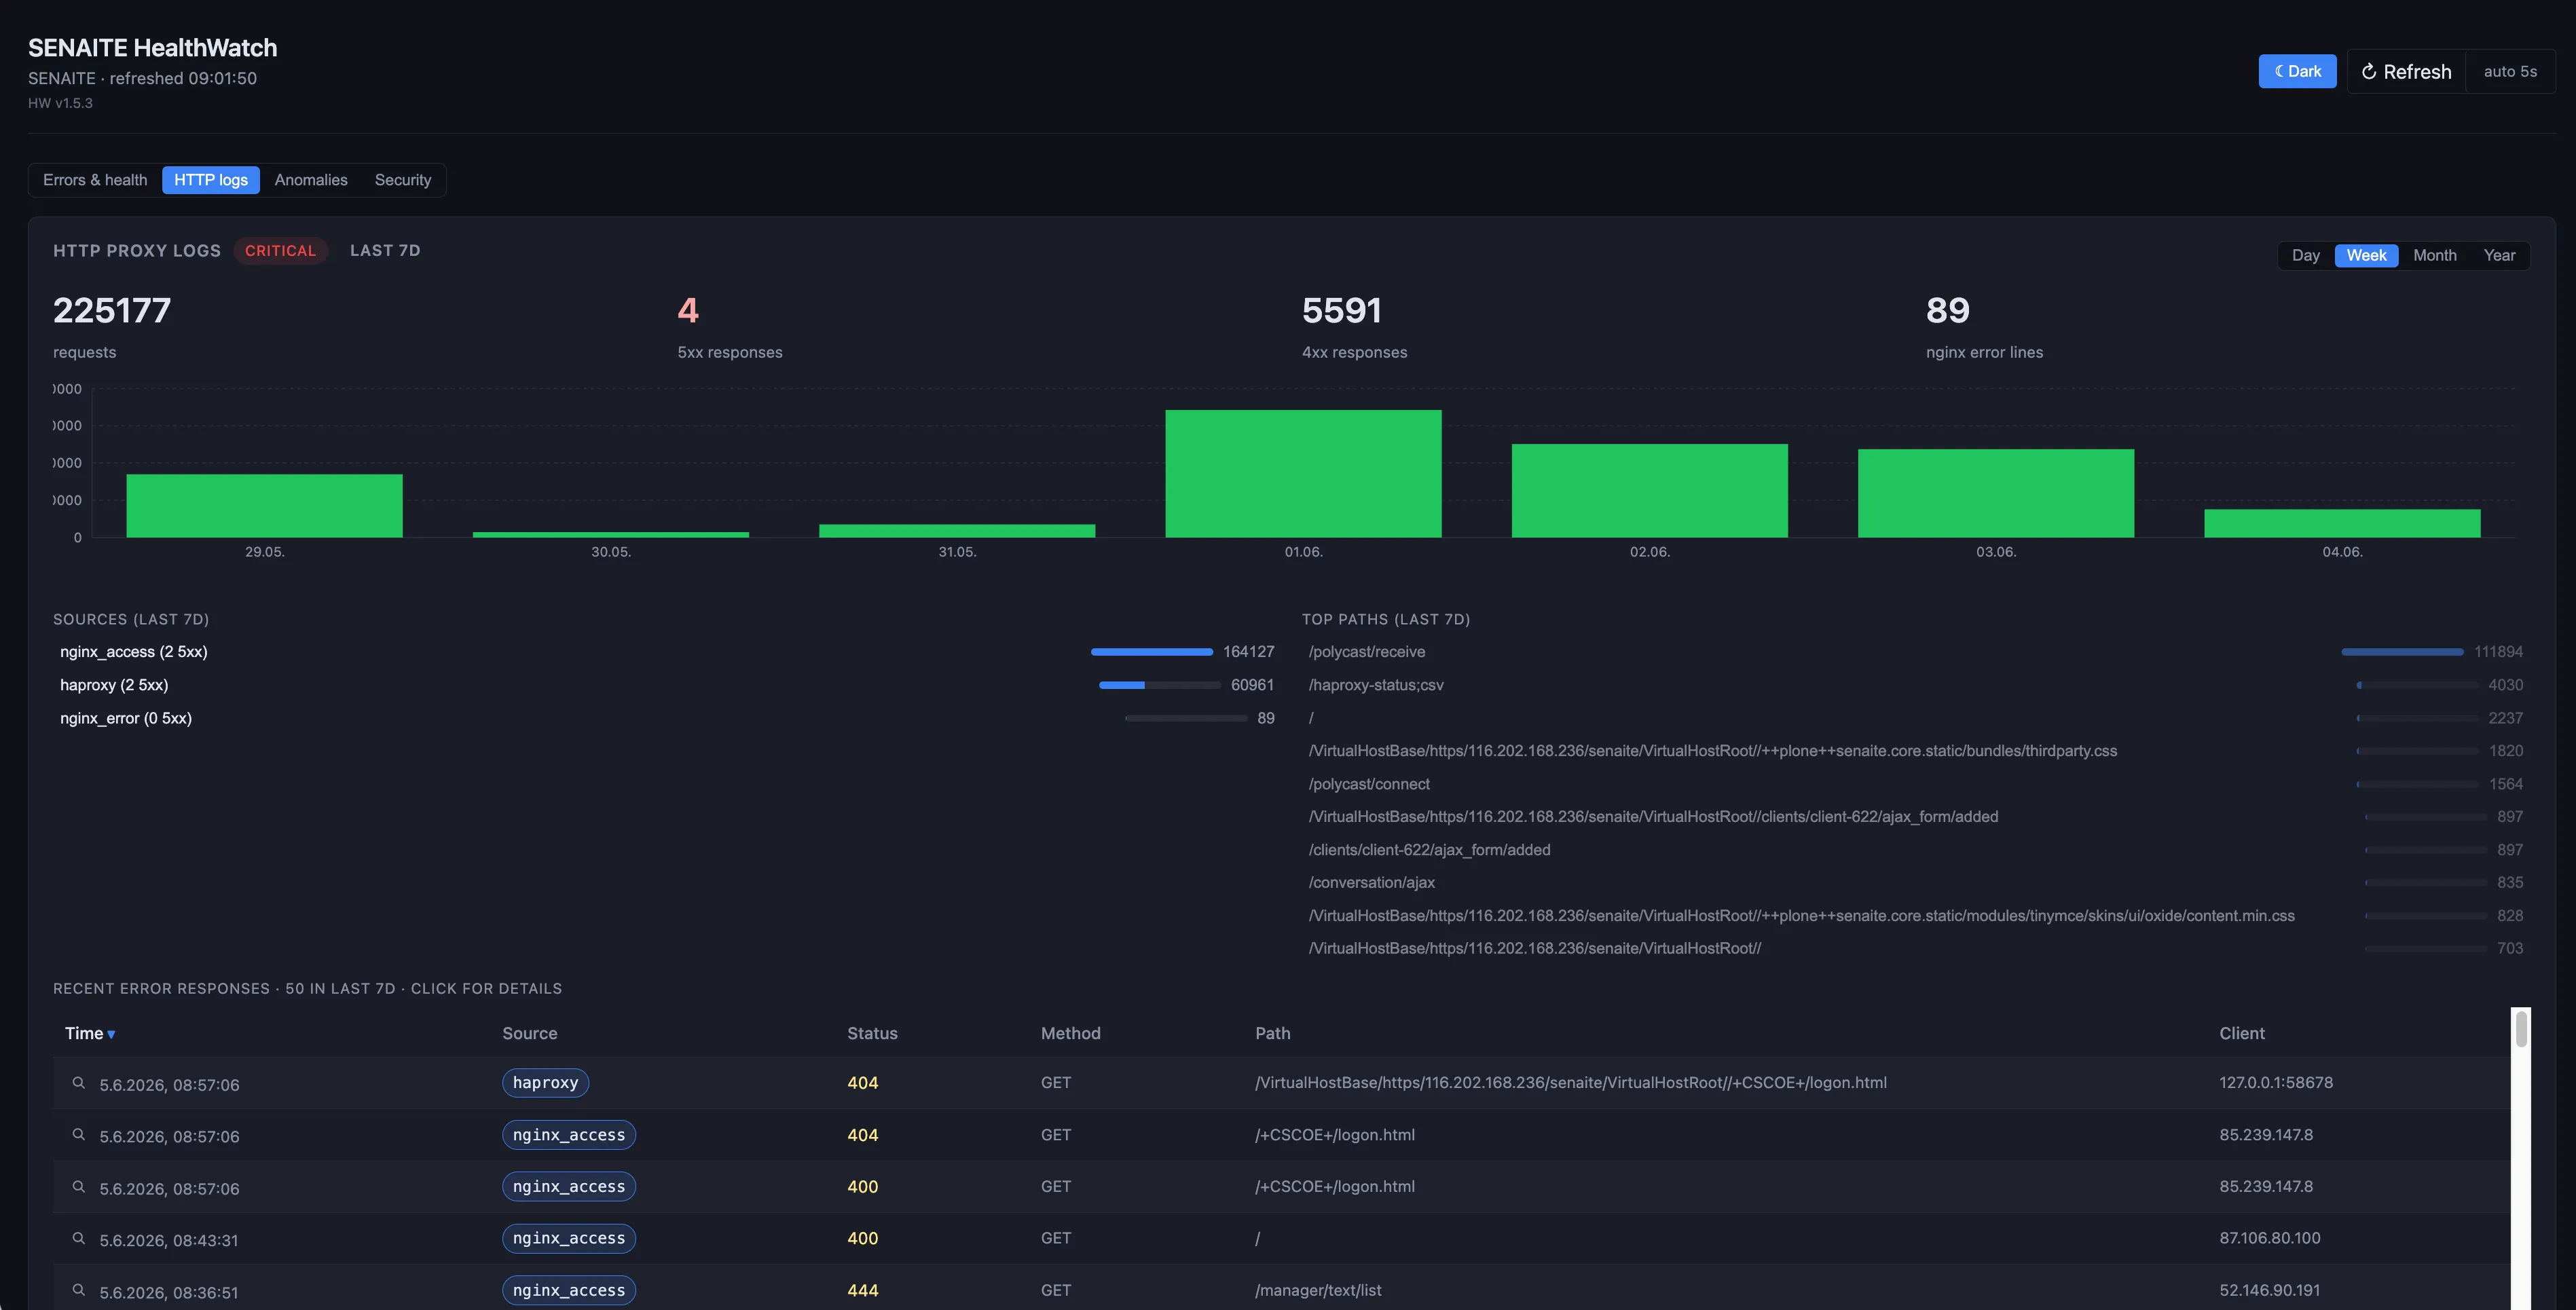2576x1310 pixels.
Task: Click the chart bar for 01.06.
Action: 1303,474
